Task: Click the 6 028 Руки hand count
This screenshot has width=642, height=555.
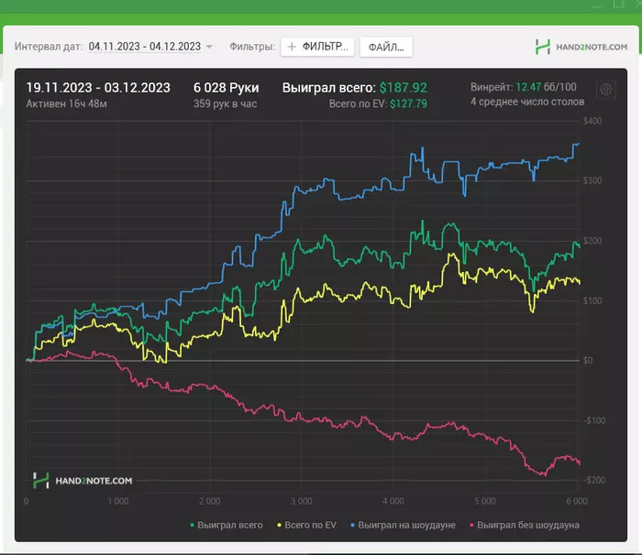Action: 226,88
